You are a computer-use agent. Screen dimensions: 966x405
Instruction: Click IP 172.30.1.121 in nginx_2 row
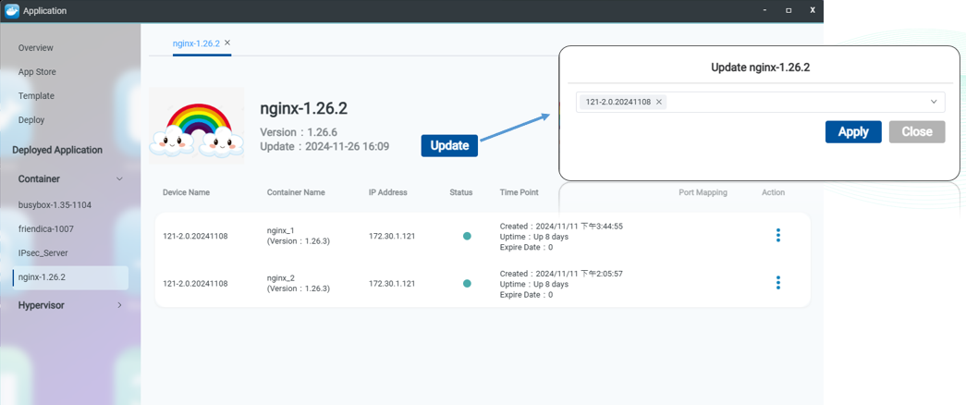392,284
